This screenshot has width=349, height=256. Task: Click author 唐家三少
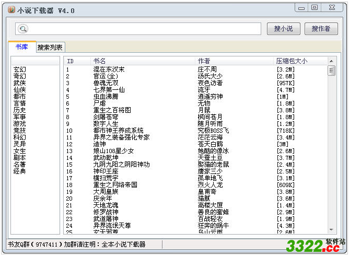click(x=210, y=171)
